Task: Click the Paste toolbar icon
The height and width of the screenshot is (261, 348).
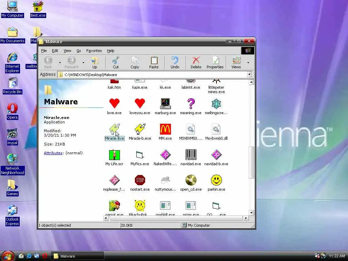Action: tap(154, 63)
